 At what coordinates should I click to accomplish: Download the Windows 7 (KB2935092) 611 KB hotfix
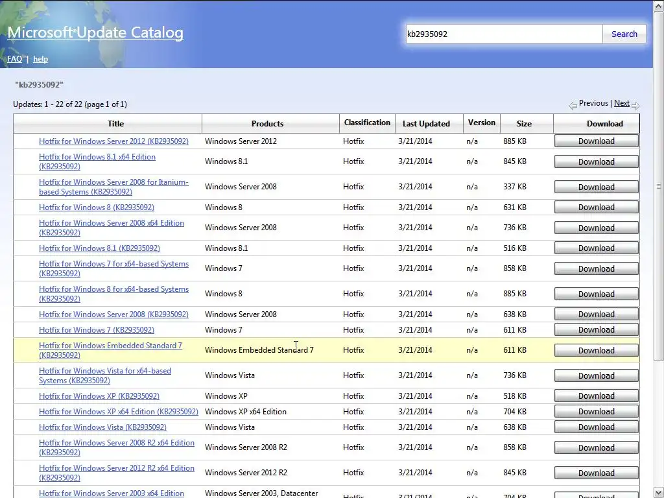pyautogui.click(x=597, y=330)
